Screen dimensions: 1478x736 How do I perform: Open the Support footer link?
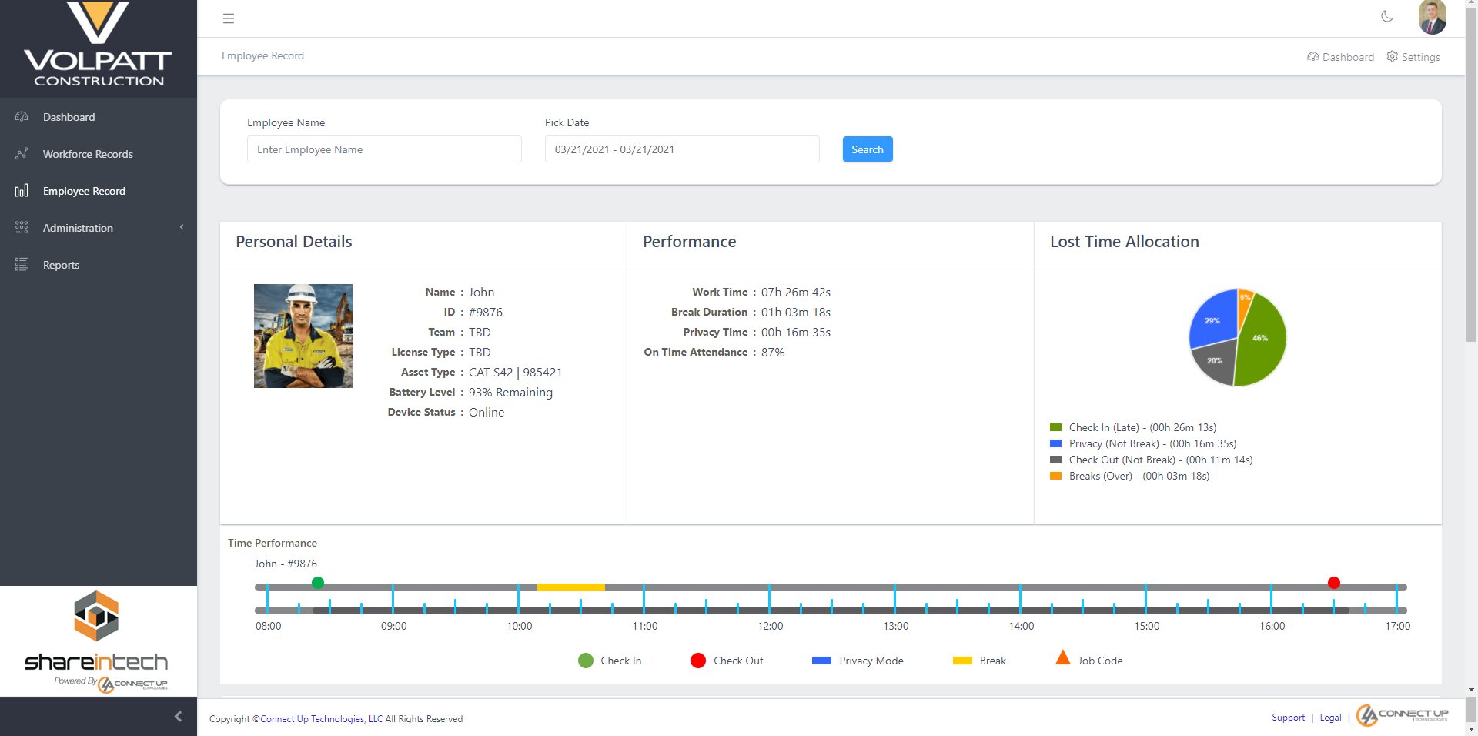click(1288, 718)
